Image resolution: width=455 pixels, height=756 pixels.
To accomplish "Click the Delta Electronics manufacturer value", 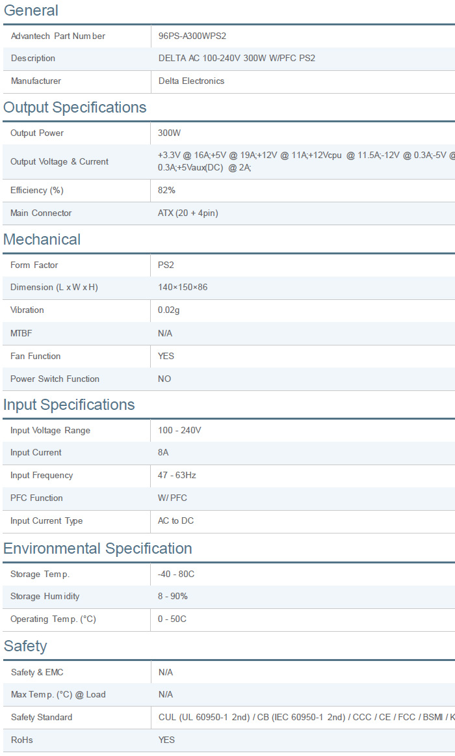I will 191,81.
